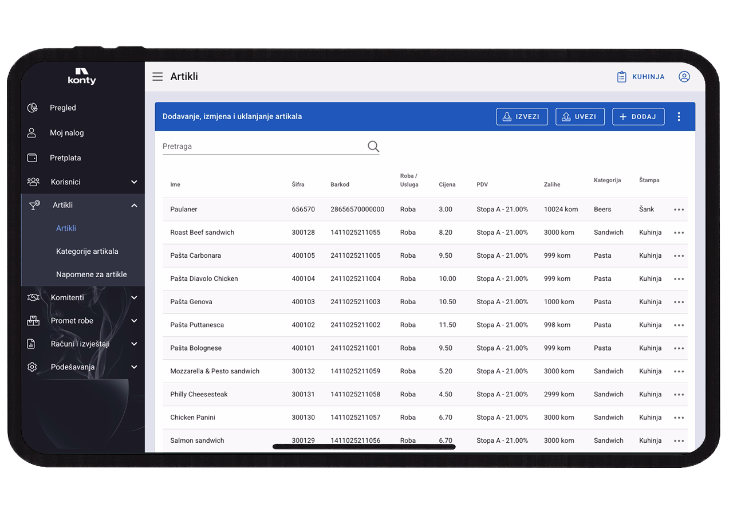Click the Šank print cell

647,210
